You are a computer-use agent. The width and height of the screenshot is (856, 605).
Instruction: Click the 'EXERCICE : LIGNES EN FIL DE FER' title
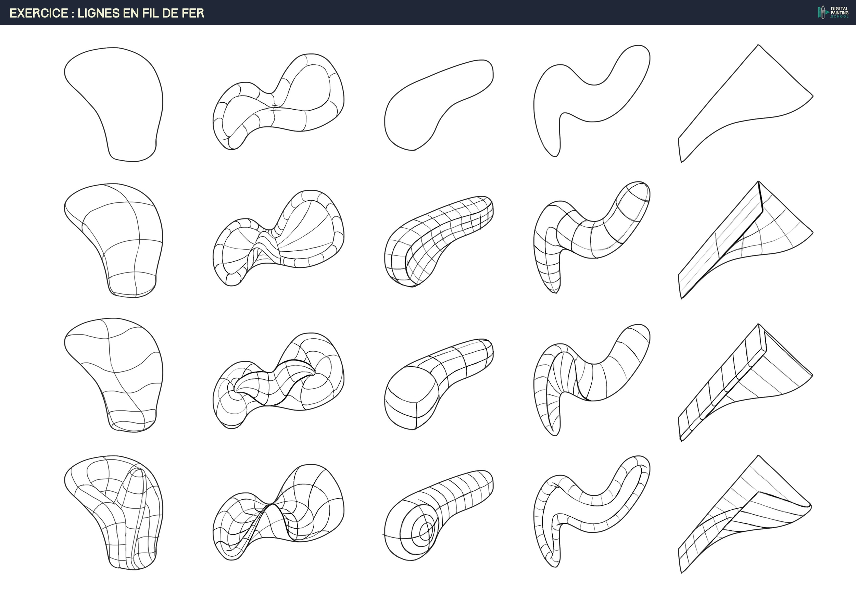tap(107, 13)
